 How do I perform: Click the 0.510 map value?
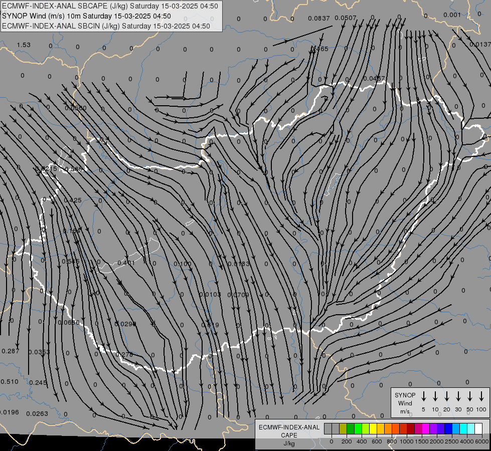pos(10,382)
